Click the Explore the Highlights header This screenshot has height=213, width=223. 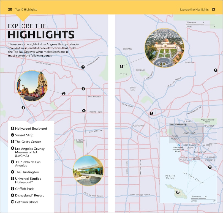coord(194,9)
